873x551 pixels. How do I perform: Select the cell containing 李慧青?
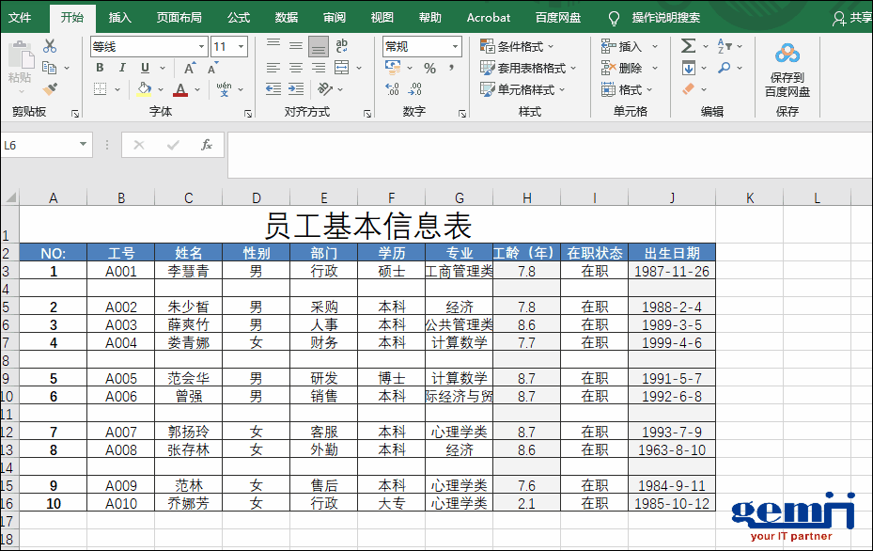(188, 271)
